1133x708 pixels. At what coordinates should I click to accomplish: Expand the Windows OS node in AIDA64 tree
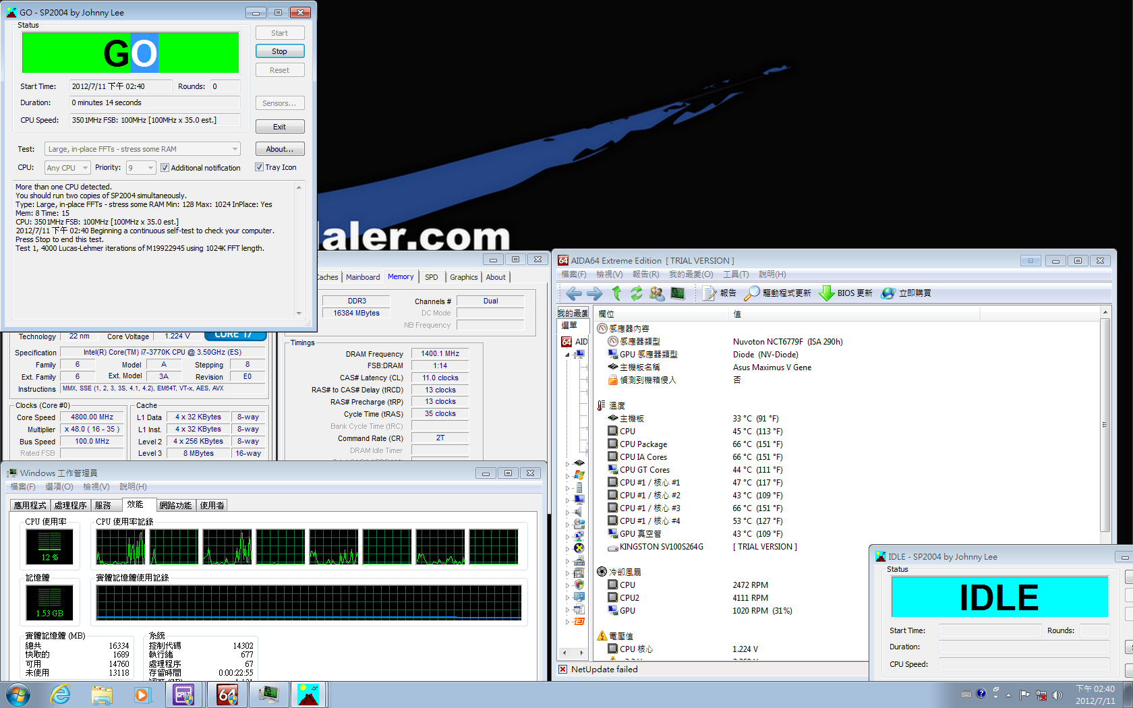tap(567, 475)
